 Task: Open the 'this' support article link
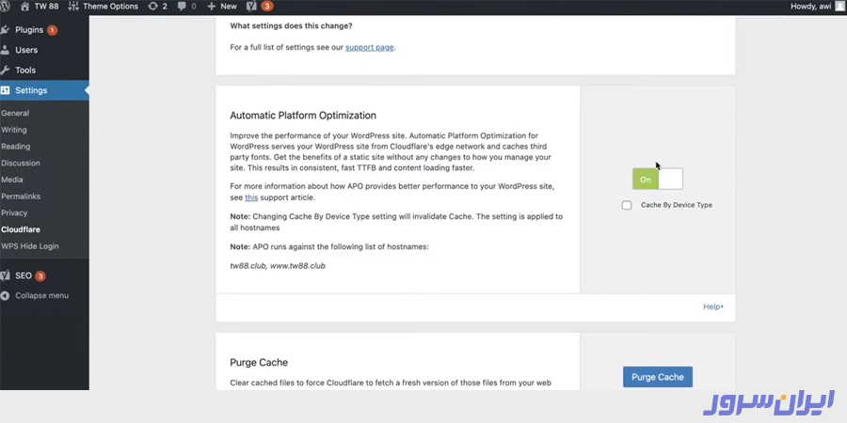pos(251,197)
